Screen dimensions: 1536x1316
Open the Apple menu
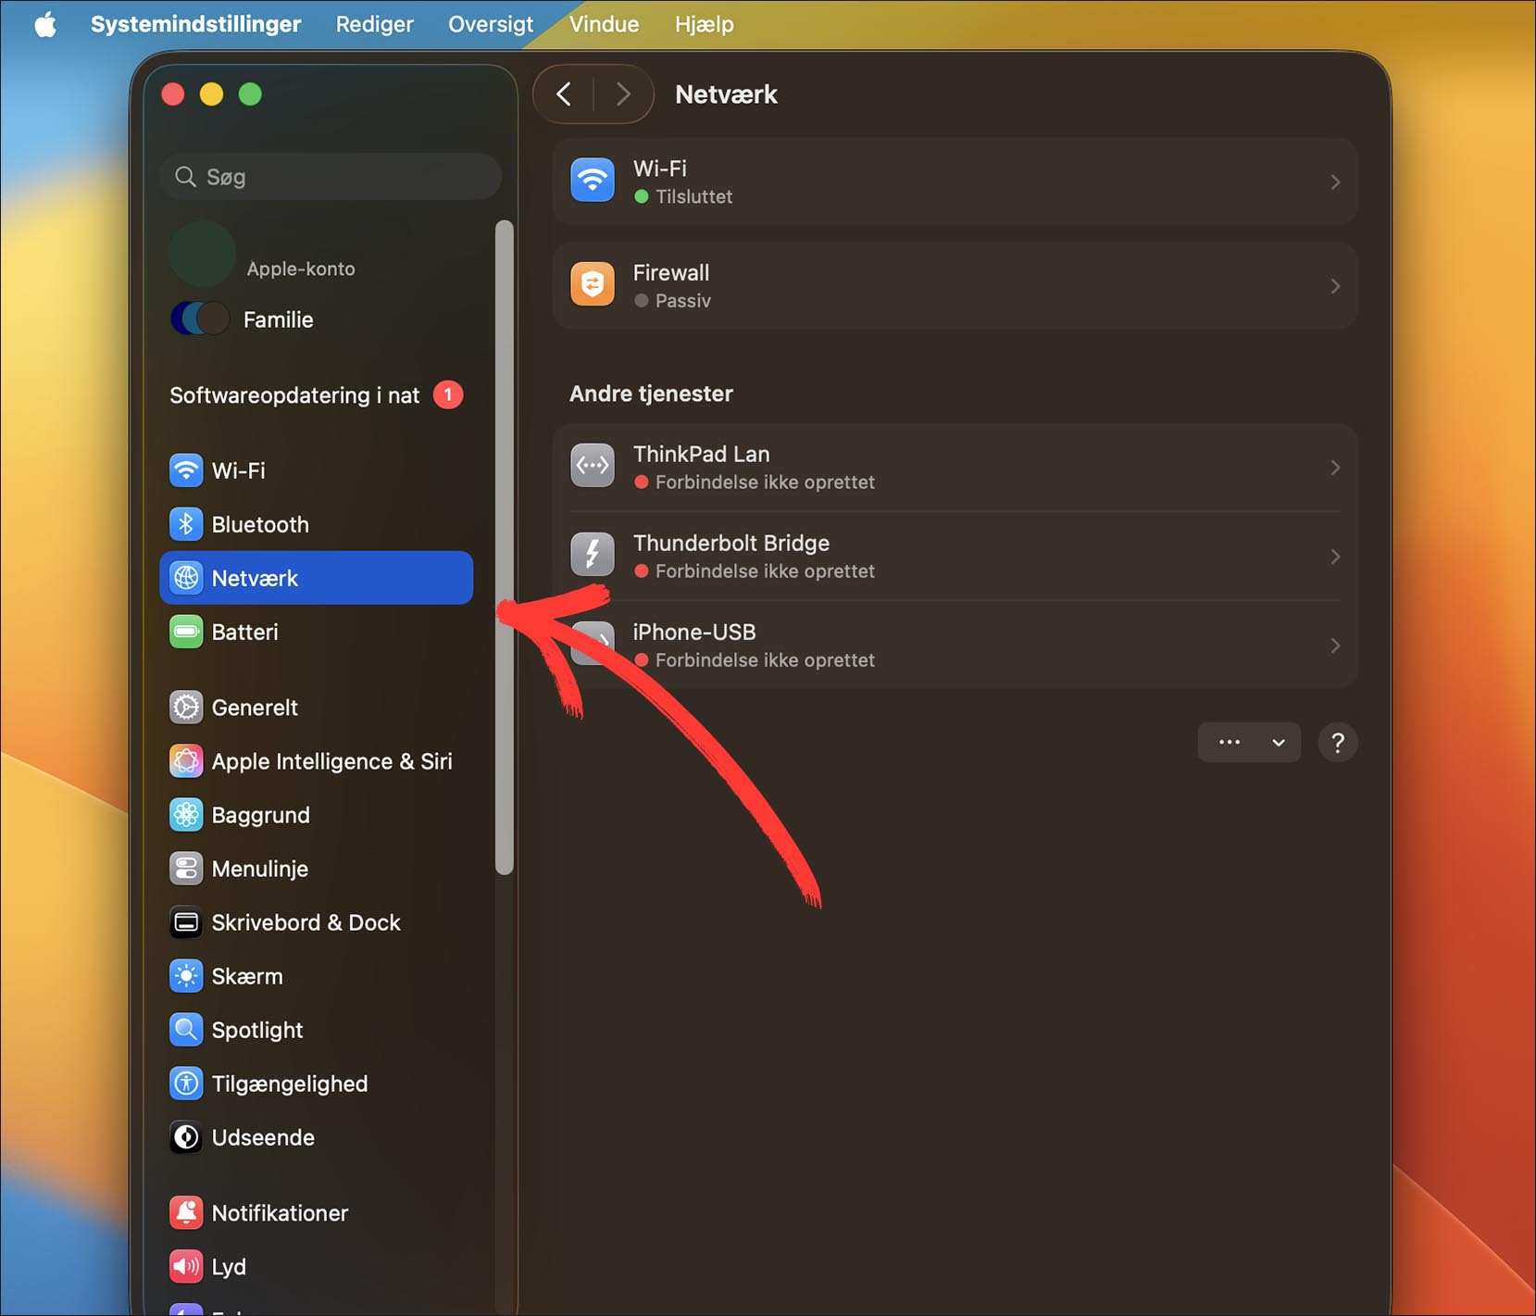(x=45, y=24)
